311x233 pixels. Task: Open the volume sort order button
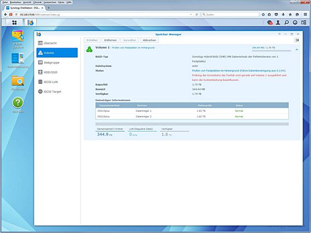click(297, 40)
